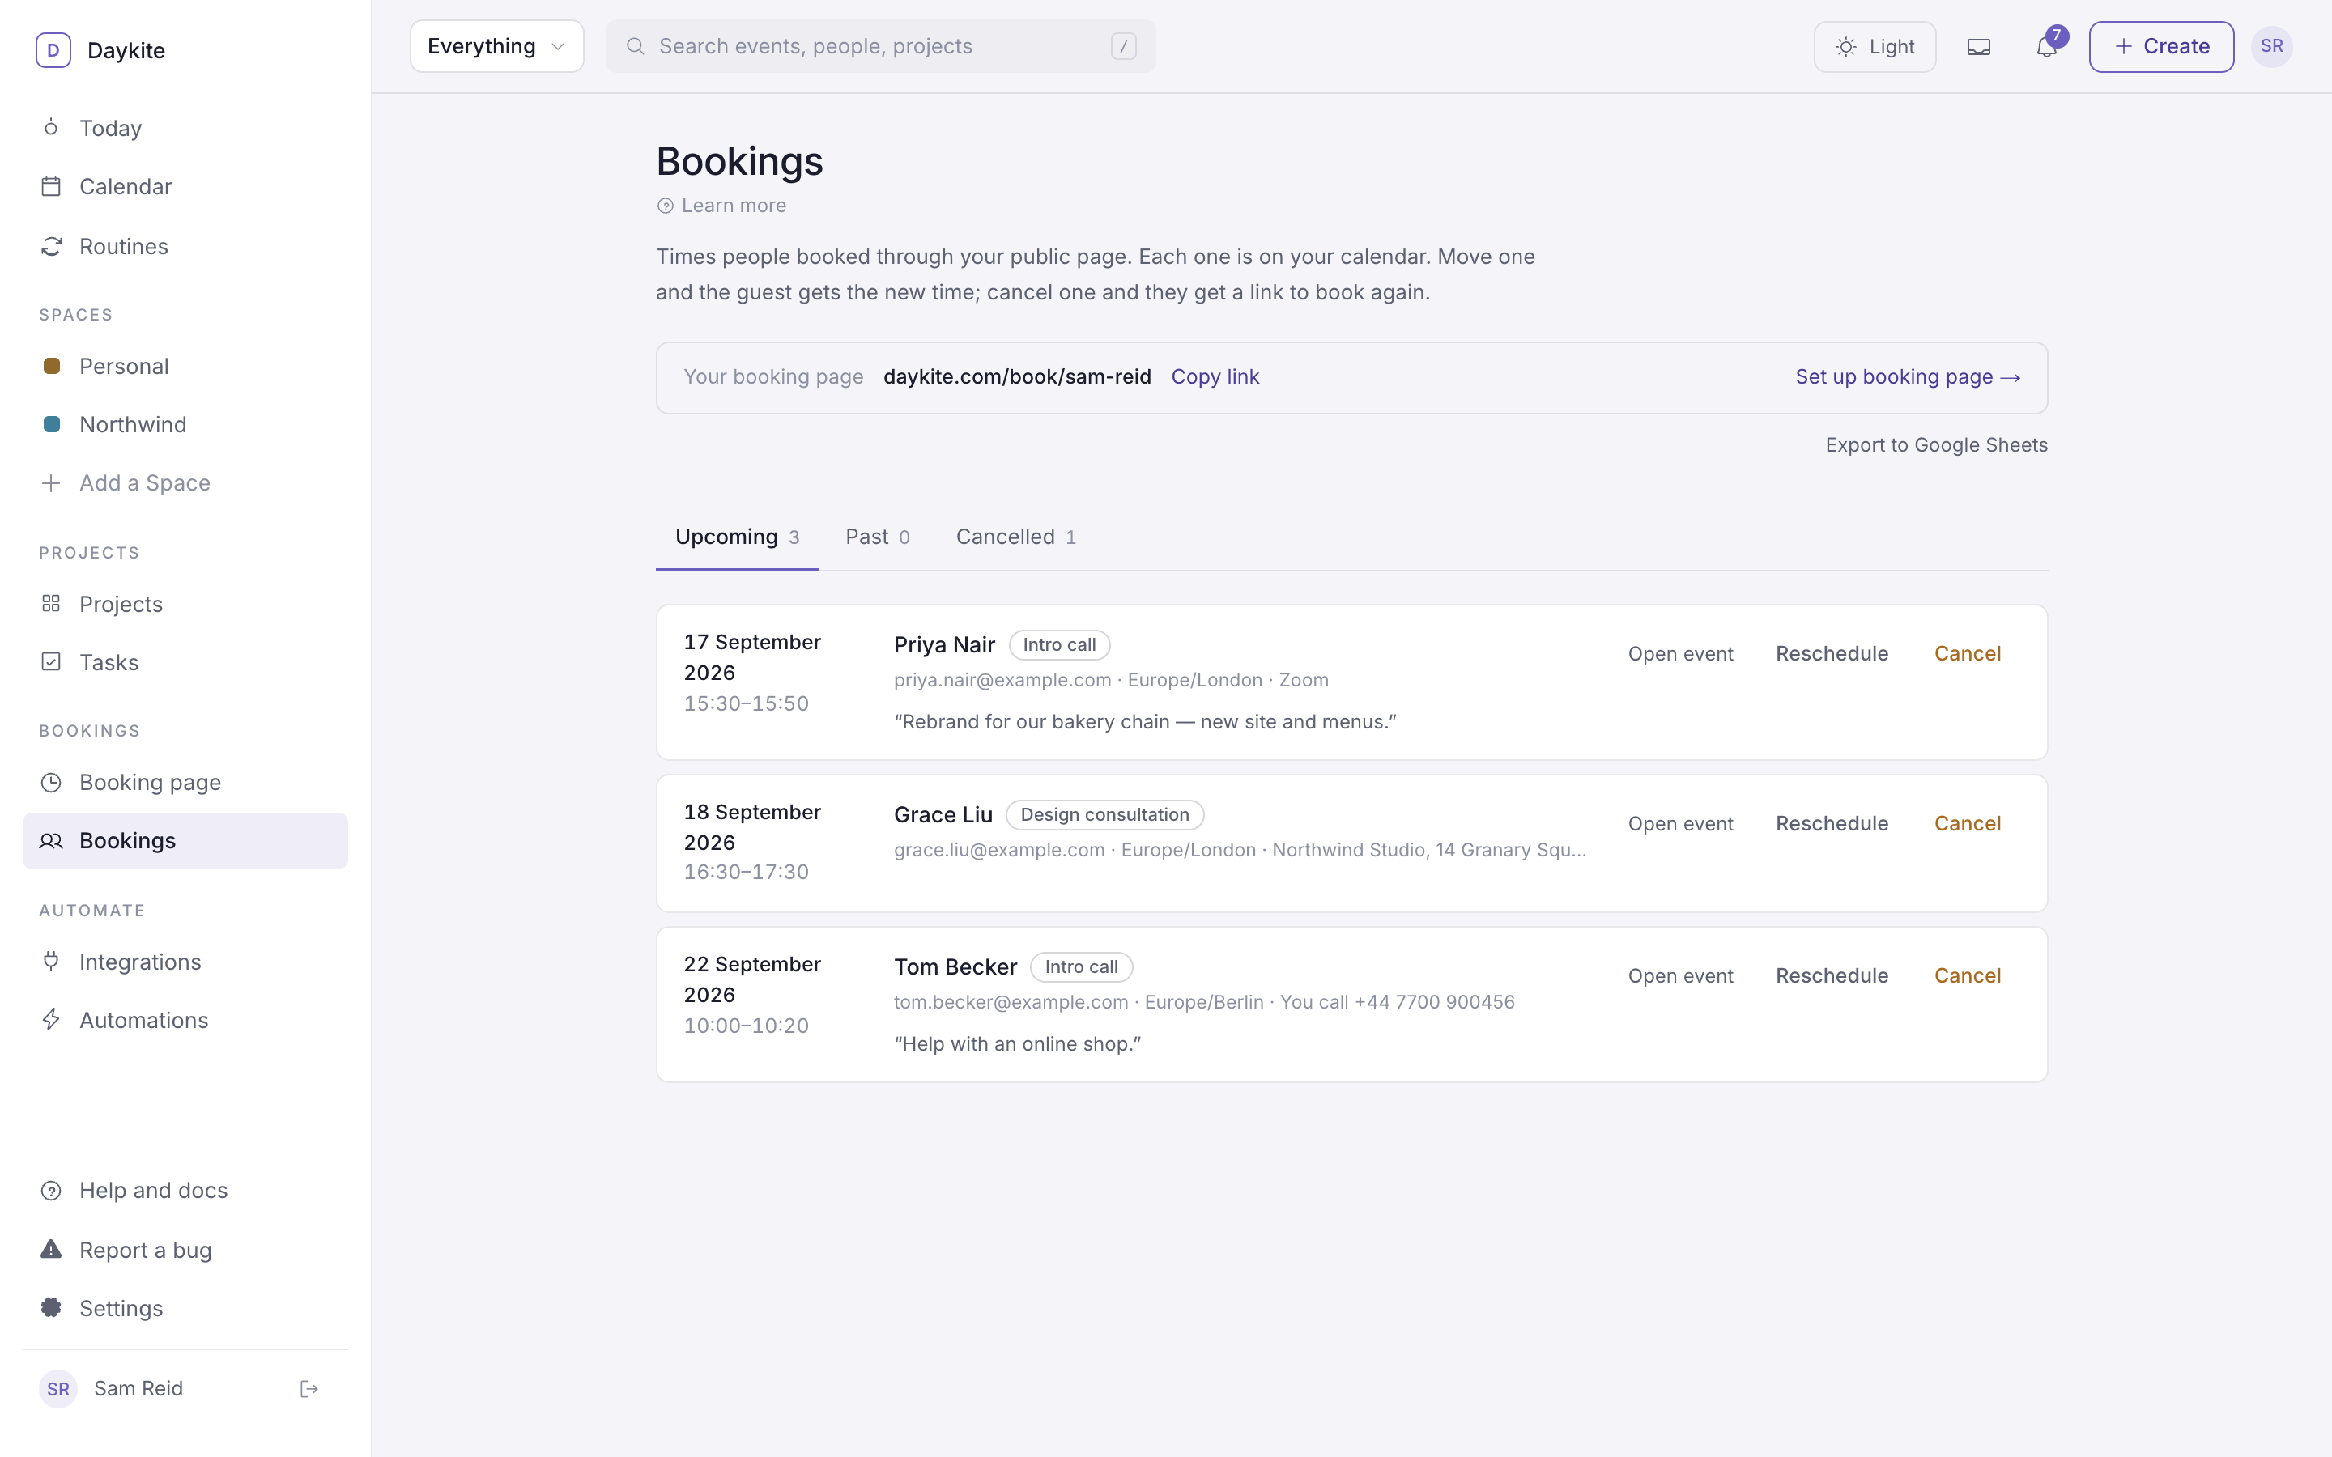
Task: Click the Integrations plug icon
Action: pos(51,962)
